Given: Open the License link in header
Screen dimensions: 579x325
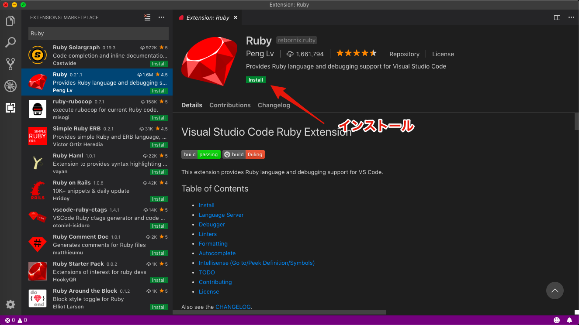Looking at the screenshot, I should 443,54.
